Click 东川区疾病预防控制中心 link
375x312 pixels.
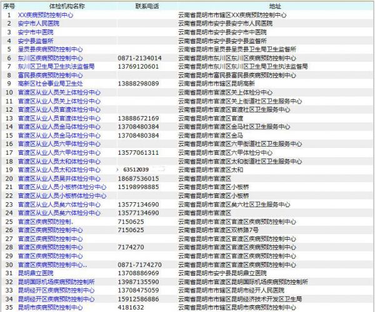[50, 57]
